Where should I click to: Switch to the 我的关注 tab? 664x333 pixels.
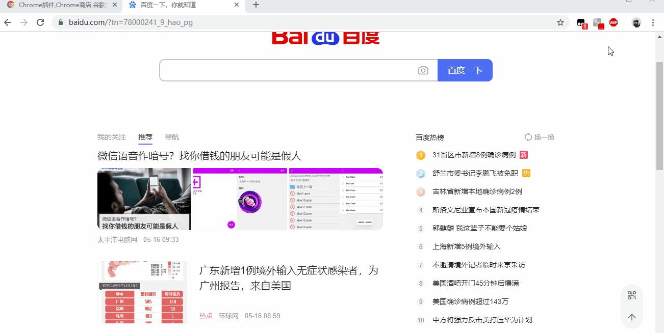tap(111, 136)
